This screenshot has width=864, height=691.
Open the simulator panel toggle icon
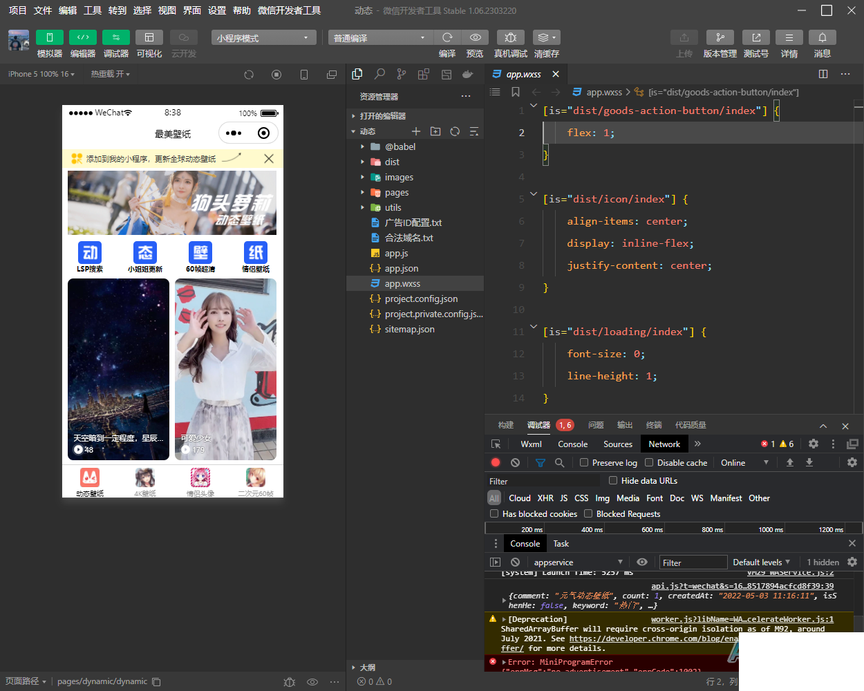tap(49, 37)
